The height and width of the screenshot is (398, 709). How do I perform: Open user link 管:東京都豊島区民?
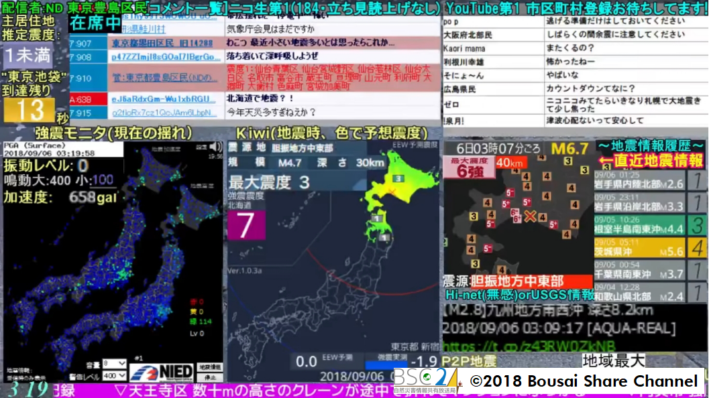164,78
